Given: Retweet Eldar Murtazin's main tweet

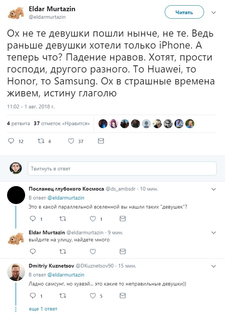Looking at the screenshot, I should pos(42,141).
